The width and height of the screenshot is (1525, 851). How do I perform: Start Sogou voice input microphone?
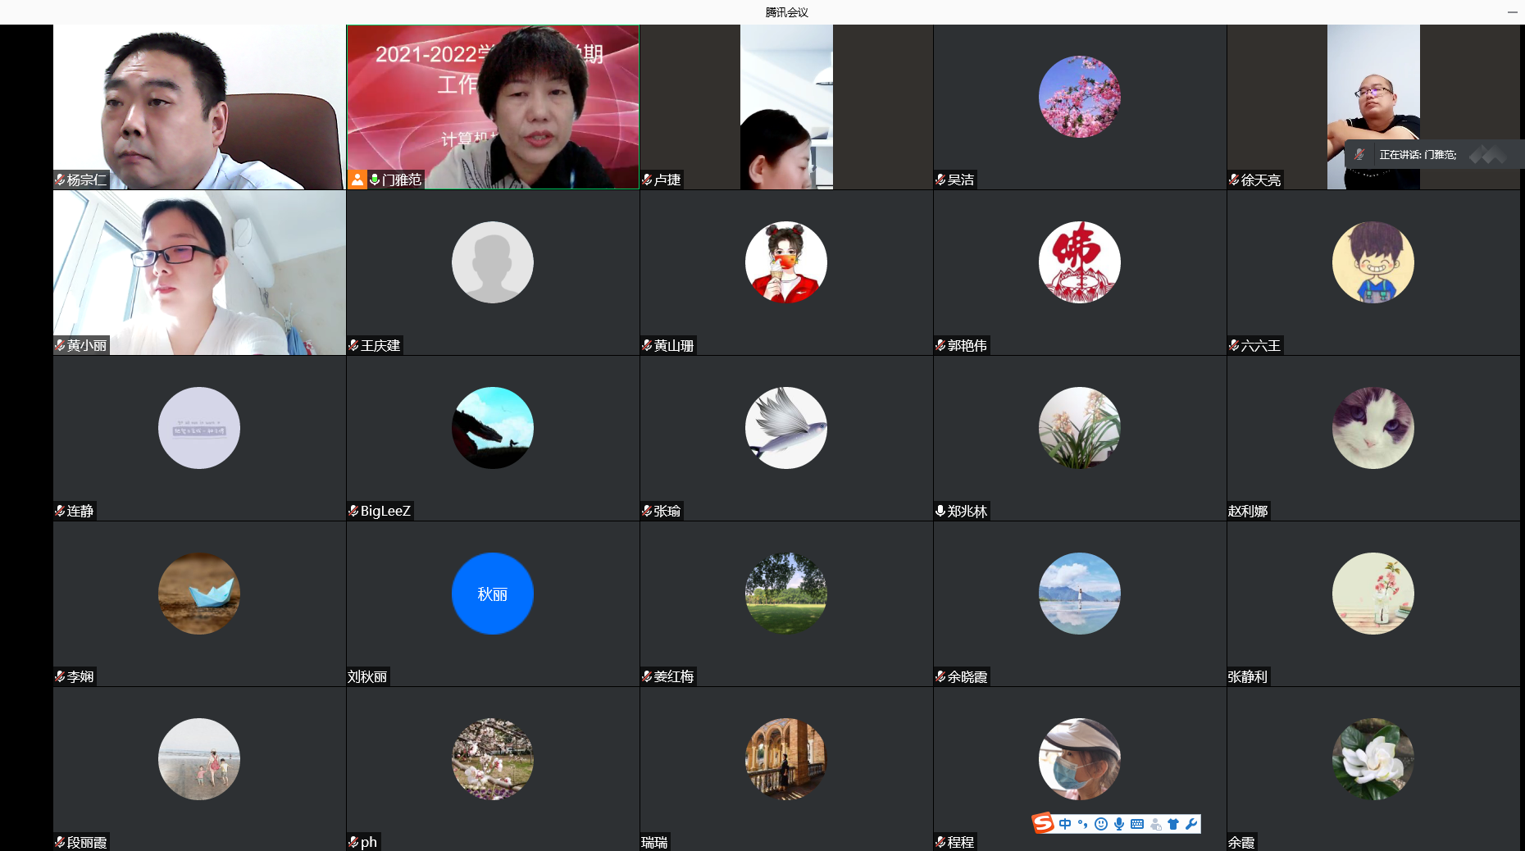pos(1119,824)
